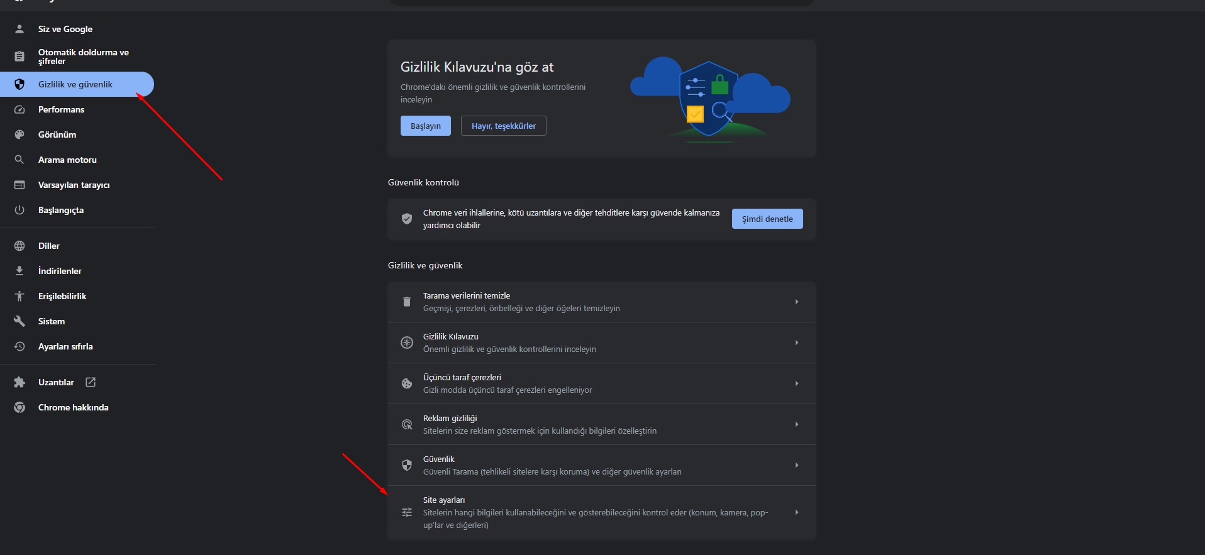Screen dimensions: 1205x555
Task: Dismiss guide with Hayır, teşekkürler
Action: click(x=503, y=126)
